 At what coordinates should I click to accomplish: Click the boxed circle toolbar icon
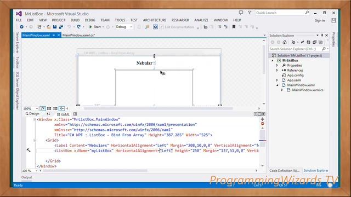point(155,27)
